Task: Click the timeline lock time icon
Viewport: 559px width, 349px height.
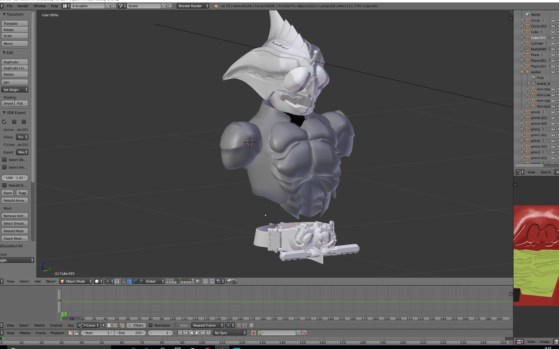Action: point(77,333)
